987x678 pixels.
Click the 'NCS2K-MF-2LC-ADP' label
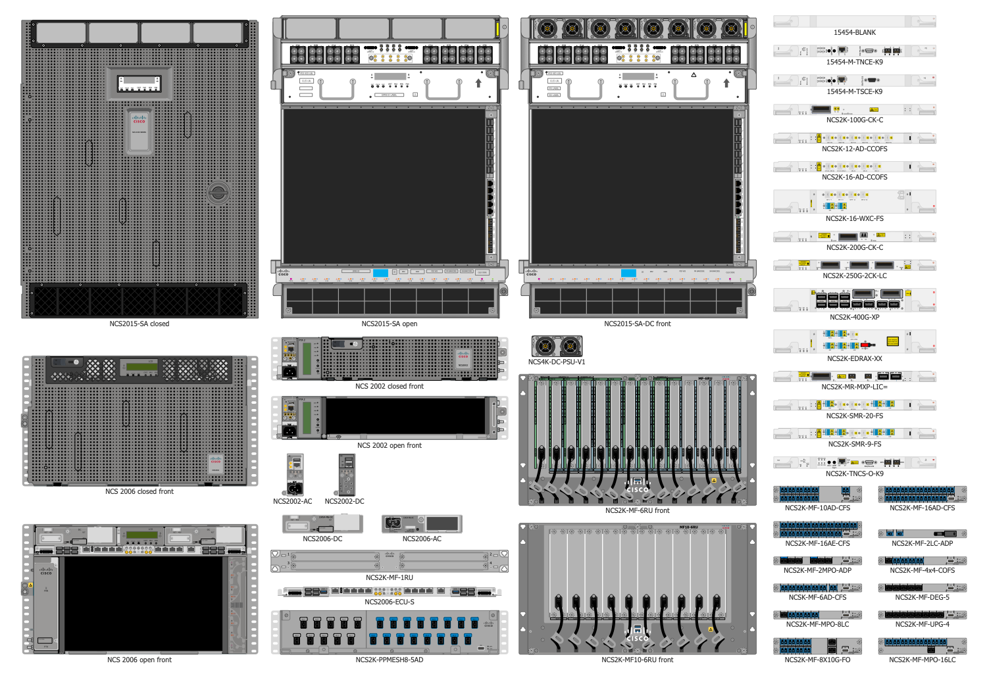click(923, 543)
